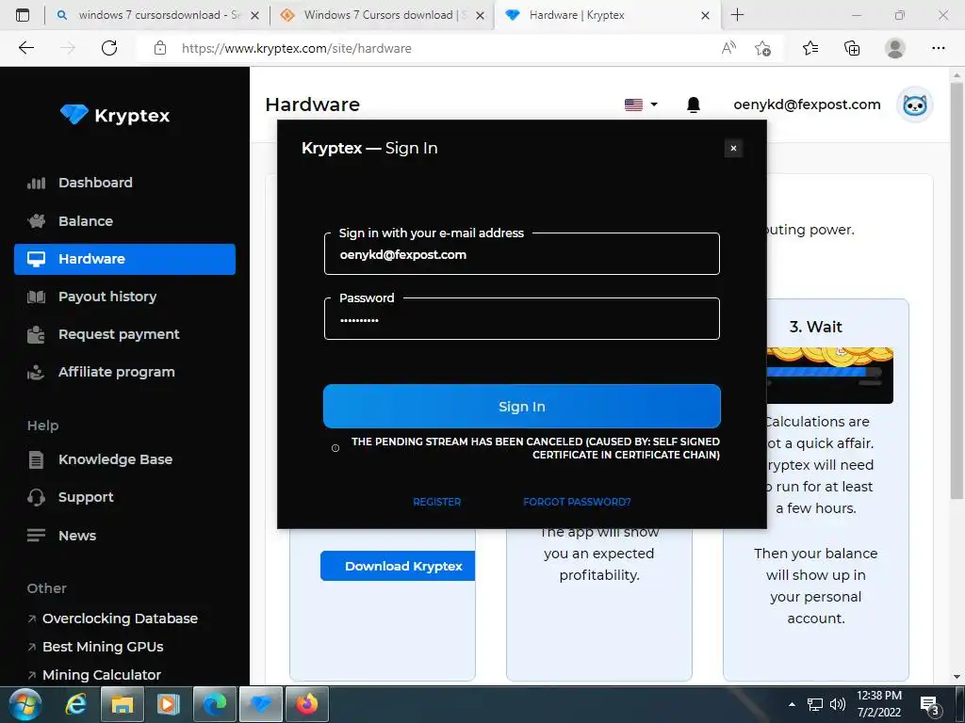Viewport: 965px width, 723px height.
Task: Click the page vertical scrollbar
Action: 957,289
